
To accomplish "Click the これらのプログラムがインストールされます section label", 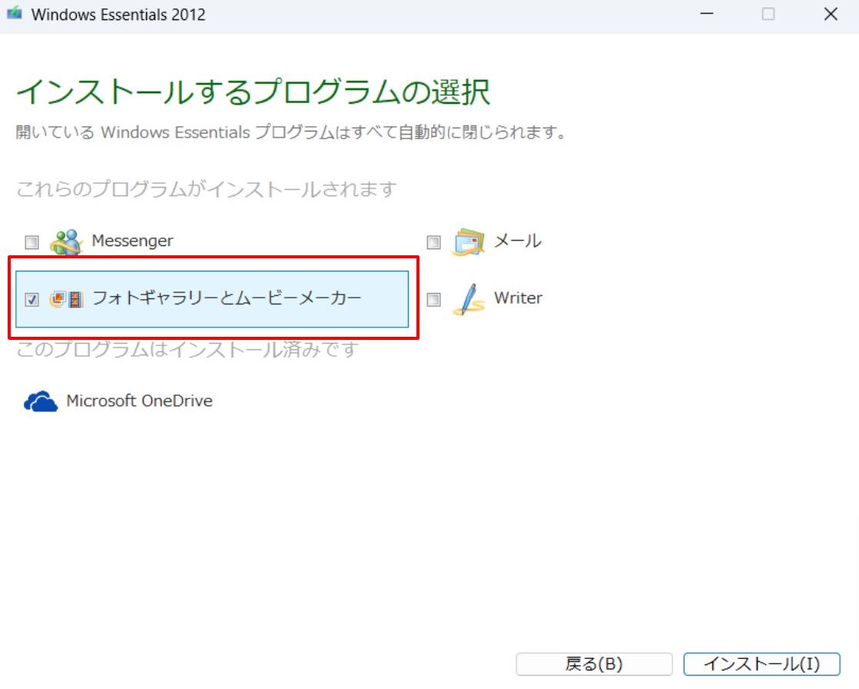I will [206, 189].
